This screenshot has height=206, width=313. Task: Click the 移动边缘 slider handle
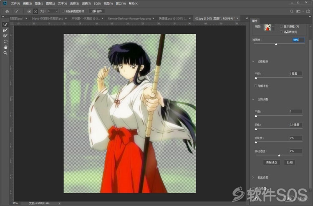coord(279,155)
